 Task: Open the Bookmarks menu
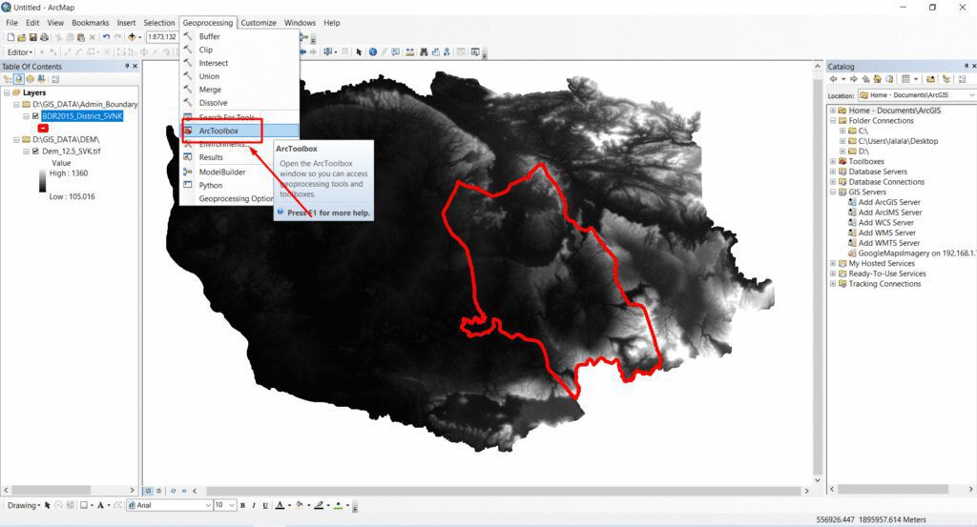point(90,23)
